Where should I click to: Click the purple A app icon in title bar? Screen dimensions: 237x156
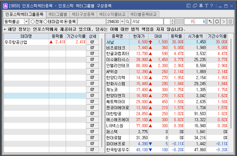[x=5, y=6]
